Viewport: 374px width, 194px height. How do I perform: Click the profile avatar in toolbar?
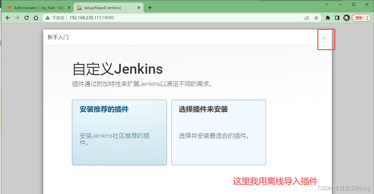(347, 18)
